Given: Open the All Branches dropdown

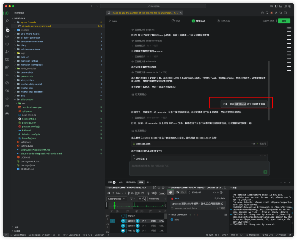Looking at the screenshot, I should 117,199.
